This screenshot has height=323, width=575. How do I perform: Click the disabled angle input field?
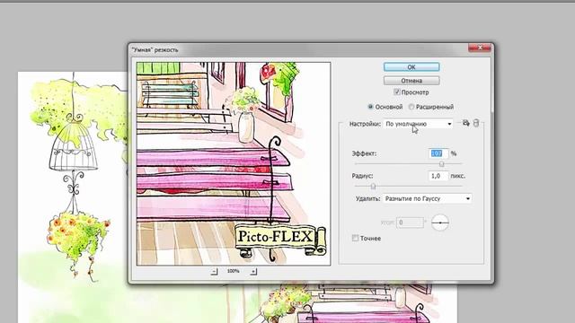(x=410, y=223)
